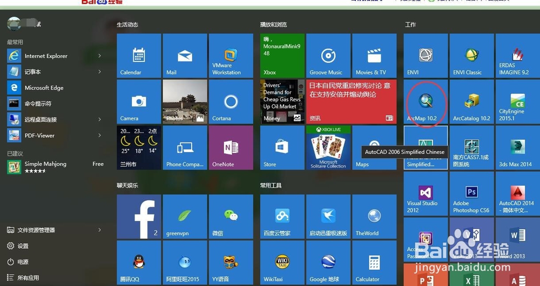
Task: Launch Microsoft Solitaire Collection tile
Action: click(328, 148)
